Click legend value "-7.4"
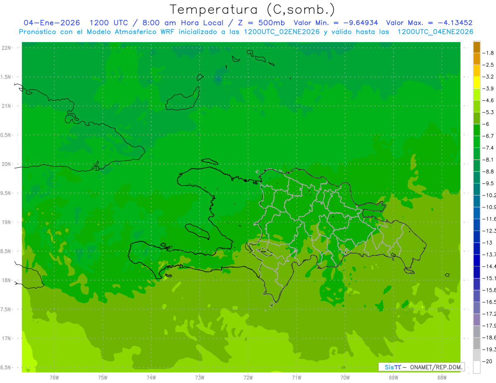Screen dimensions: 496x383 pyautogui.click(x=488, y=148)
